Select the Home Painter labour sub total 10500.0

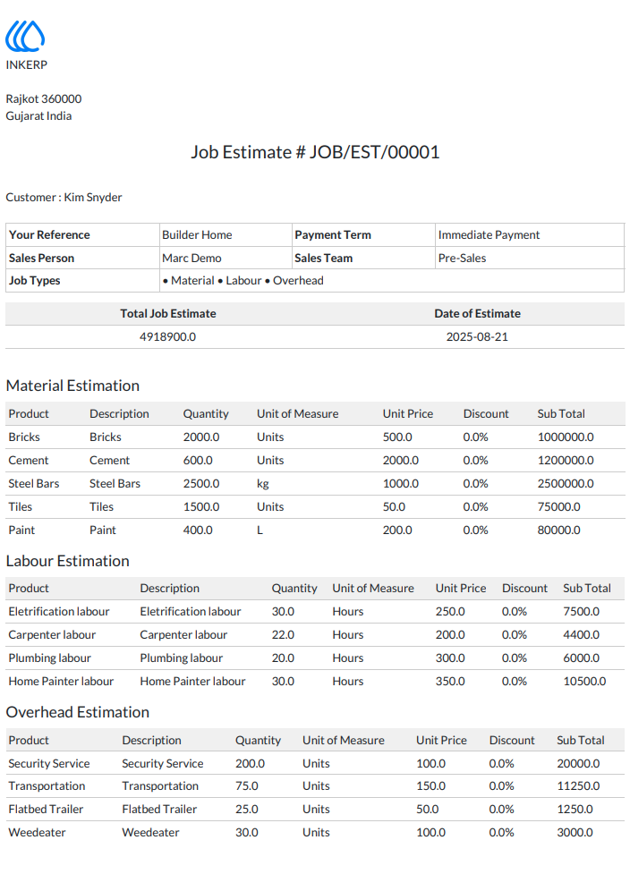click(584, 682)
